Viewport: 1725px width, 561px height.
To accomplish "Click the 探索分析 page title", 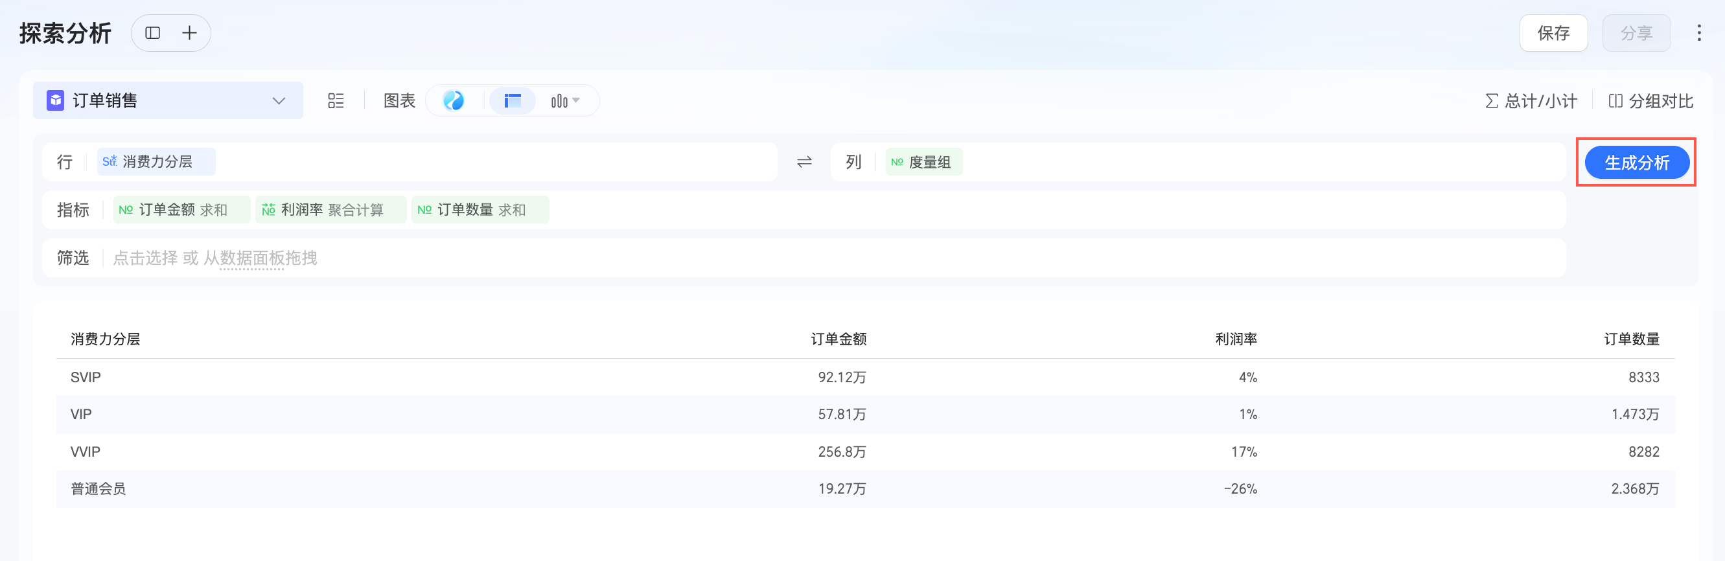I will click(x=65, y=33).
